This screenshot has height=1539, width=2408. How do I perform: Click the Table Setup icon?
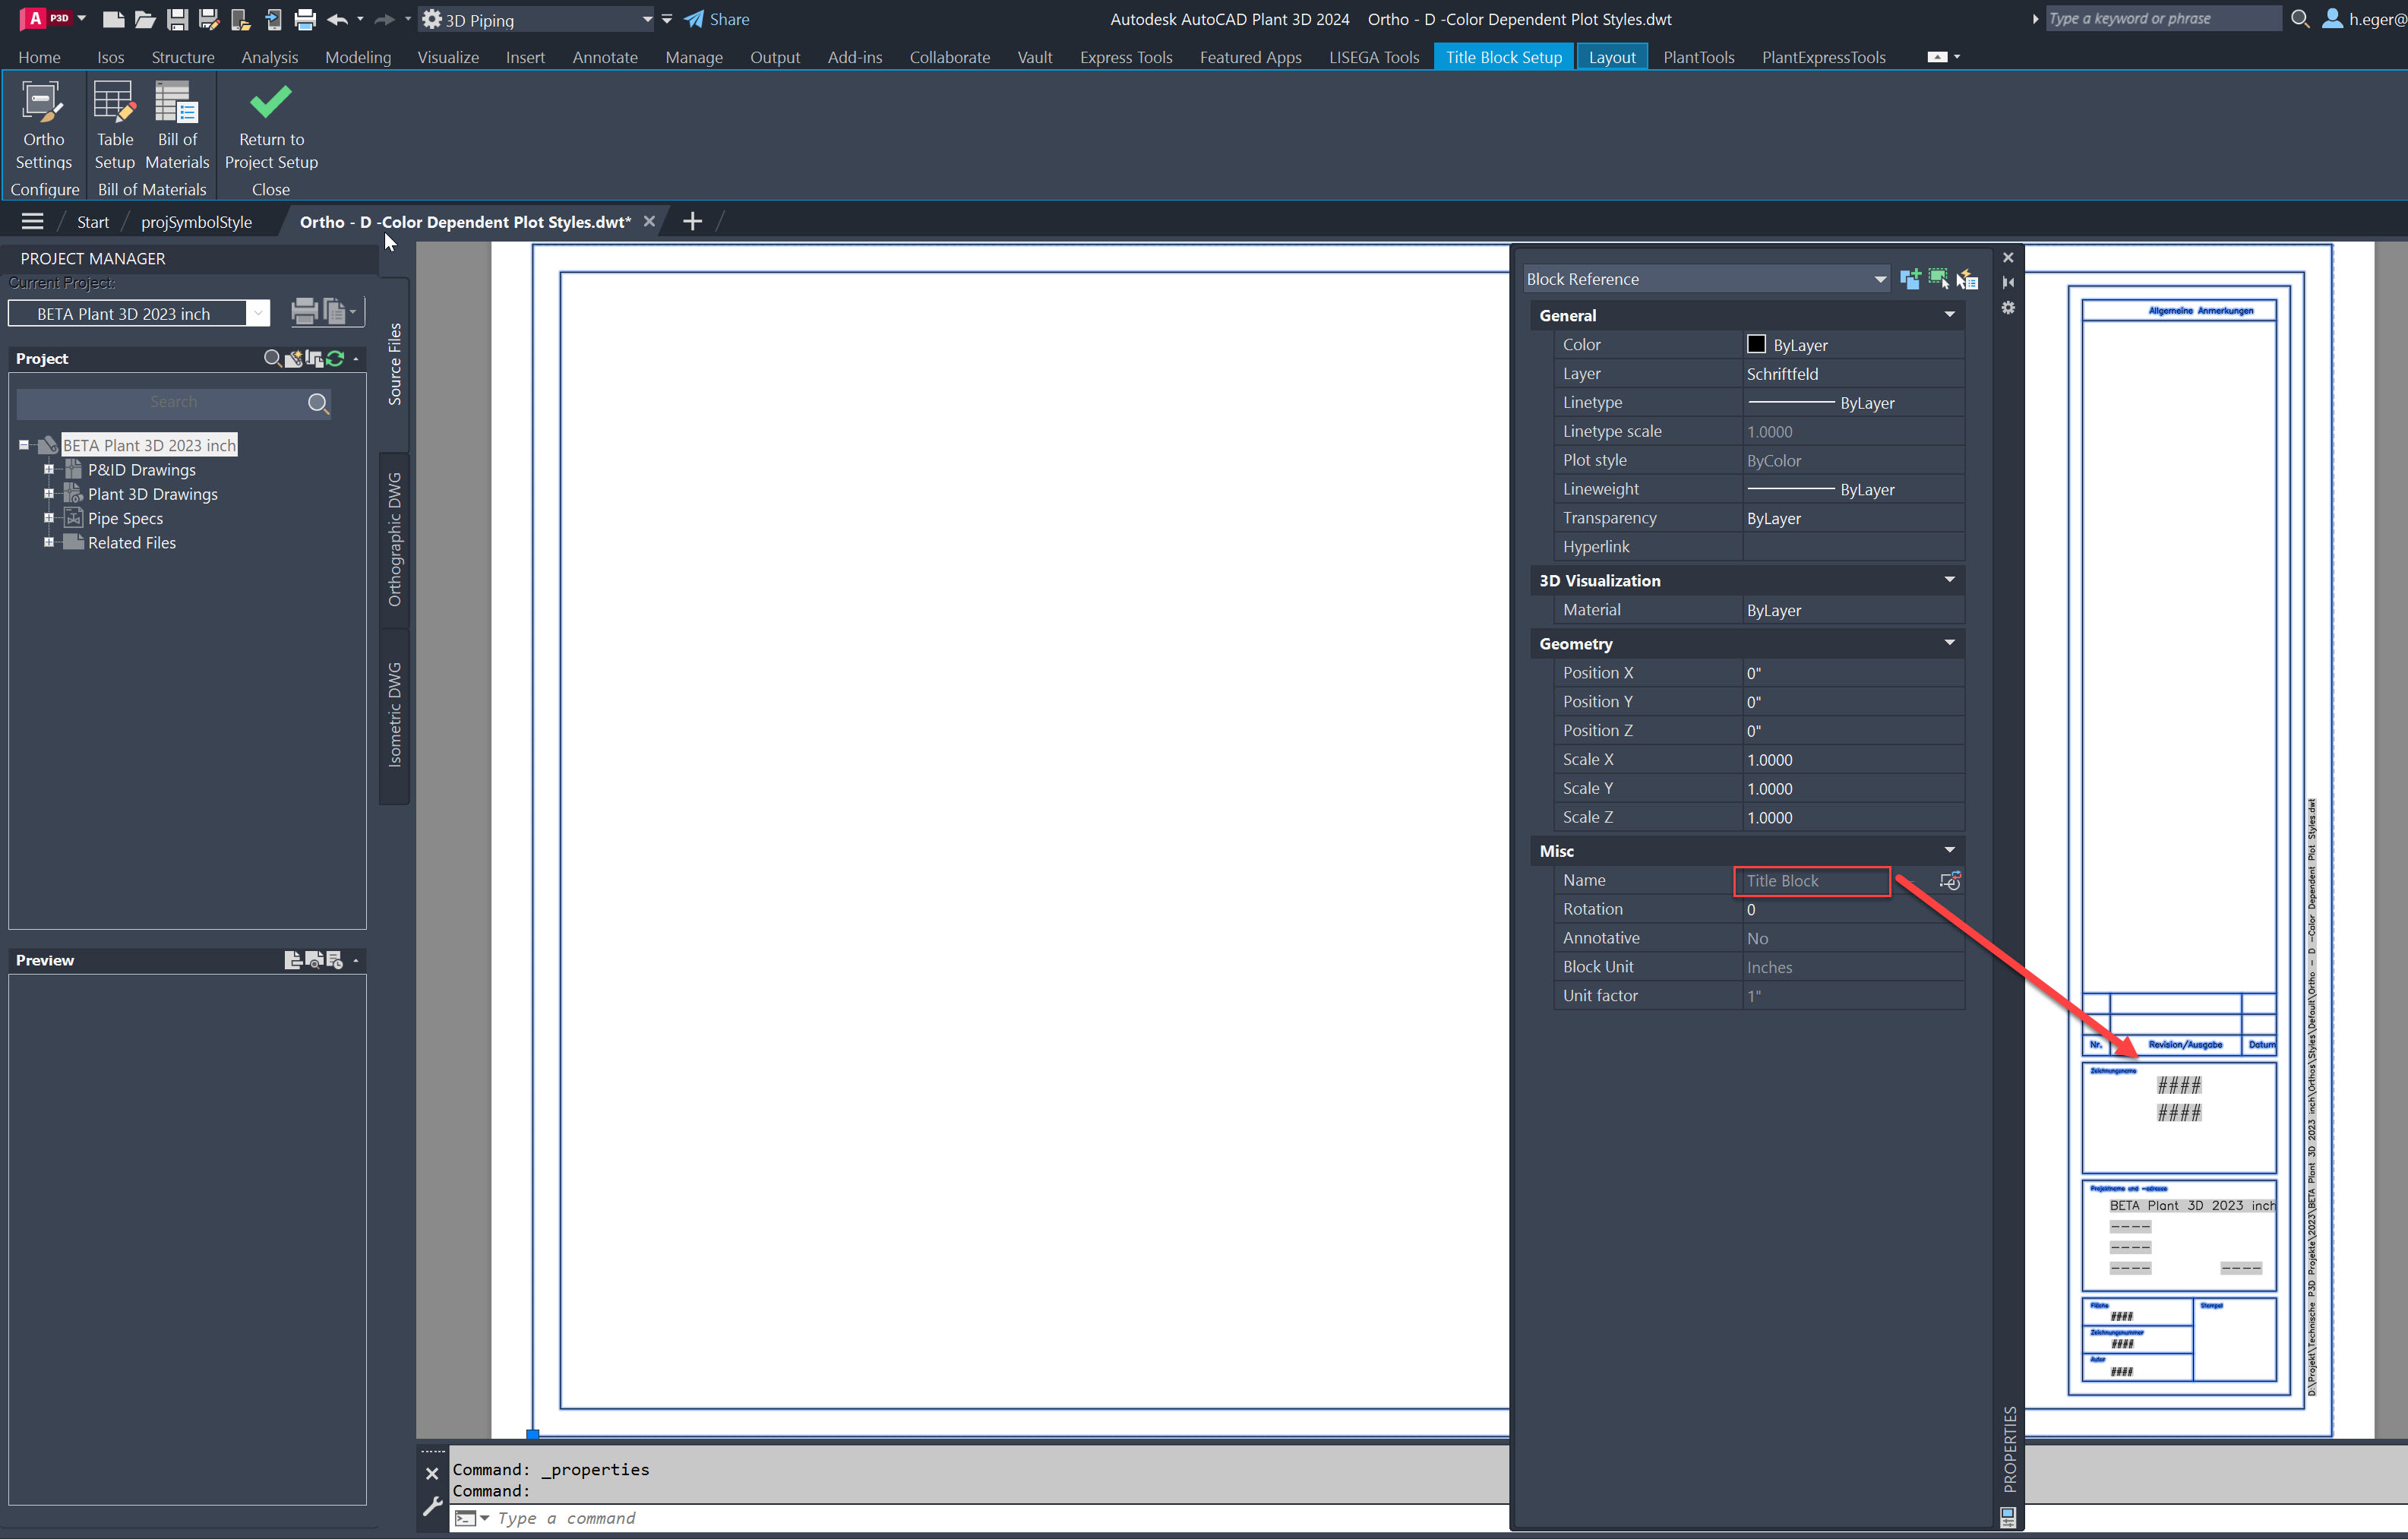[x=114, y=125]
